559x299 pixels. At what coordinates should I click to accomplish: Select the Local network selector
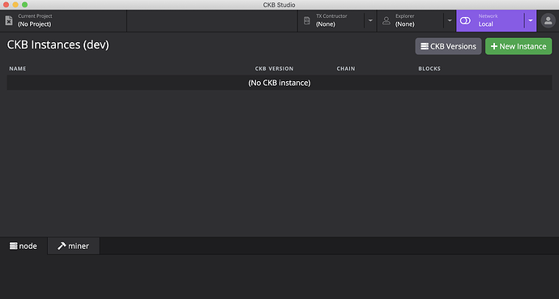(491, 21)
